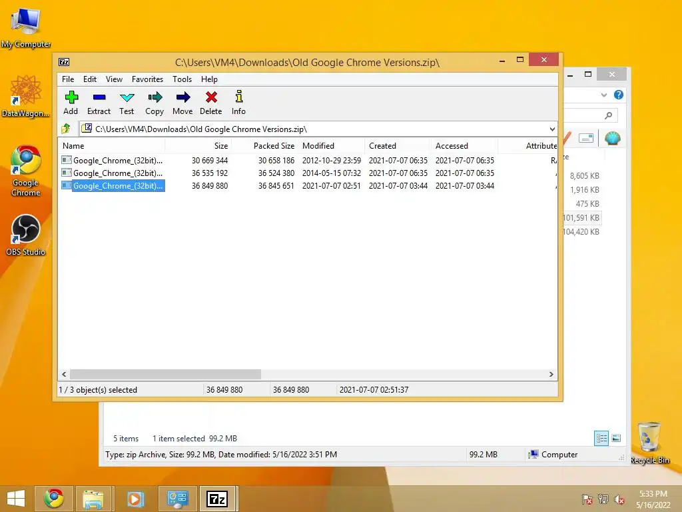Sort by the Modified column header
The width and height of the screenshot is (682, 512).
click(332, 146)
